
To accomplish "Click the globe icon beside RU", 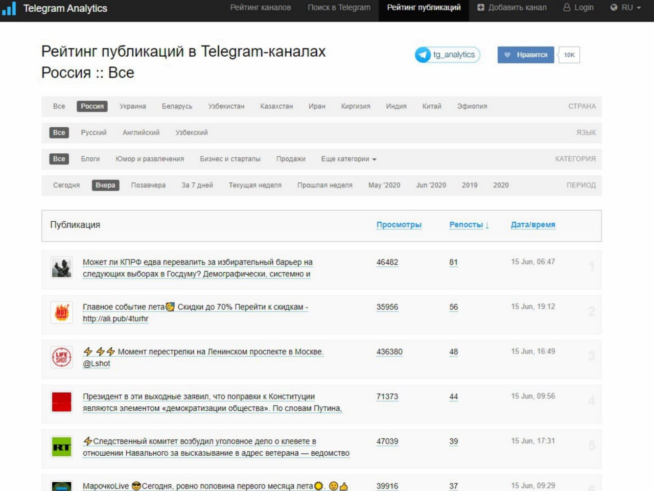I will 614,8.
